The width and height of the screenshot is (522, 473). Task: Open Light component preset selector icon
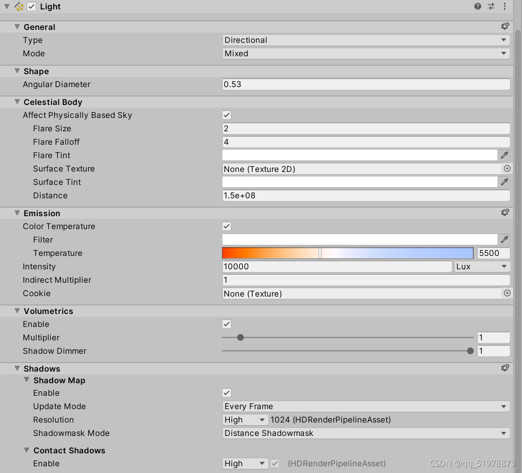491,6
